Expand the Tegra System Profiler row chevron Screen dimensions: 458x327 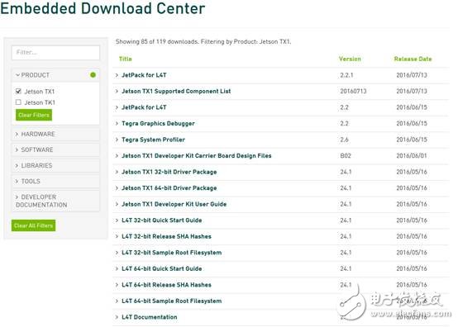pos(117,140)
